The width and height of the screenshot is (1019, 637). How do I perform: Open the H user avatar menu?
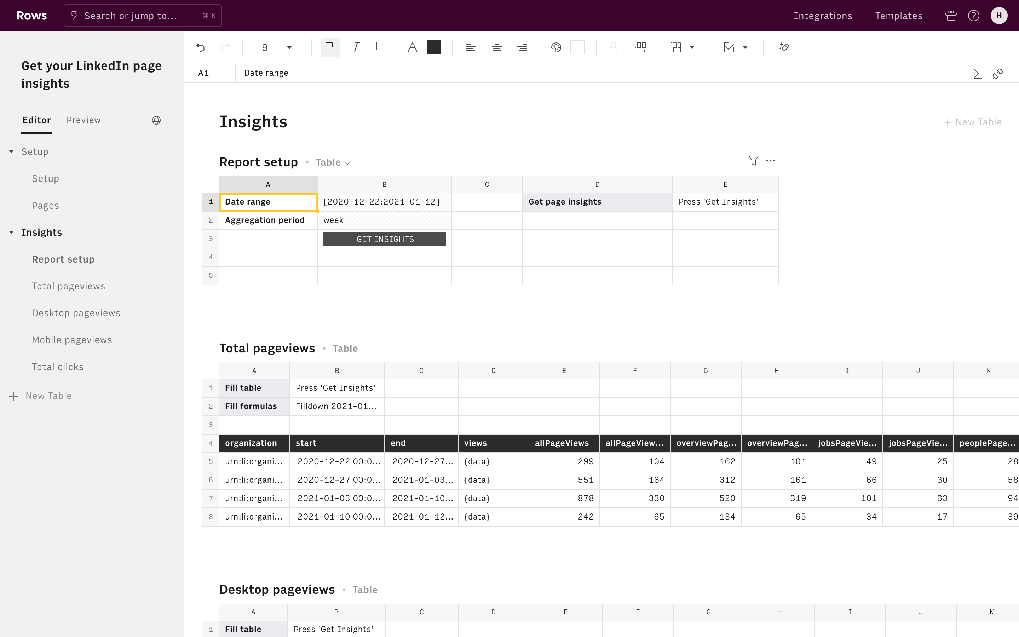999,16
